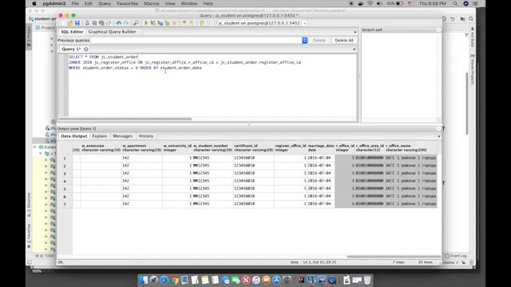The width and height of the screenshot is (511, 287).
Task: Click the IntelliJ search magnifier icon
Action: click(471, 19)
